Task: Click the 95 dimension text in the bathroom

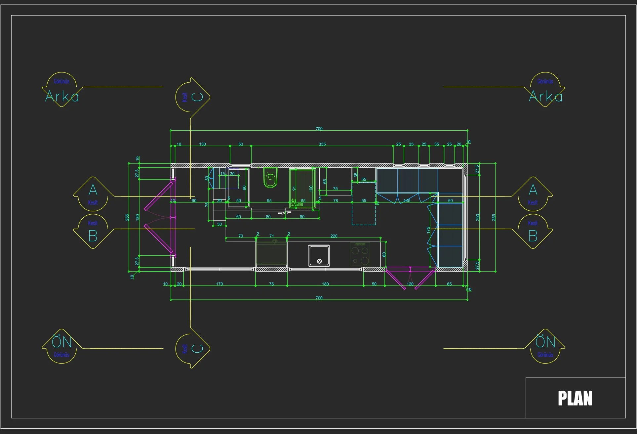Action: [x=269, y=201]
